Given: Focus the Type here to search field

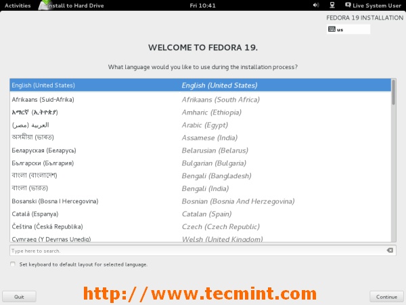Looking at the screenshot, I should [203, 251].
